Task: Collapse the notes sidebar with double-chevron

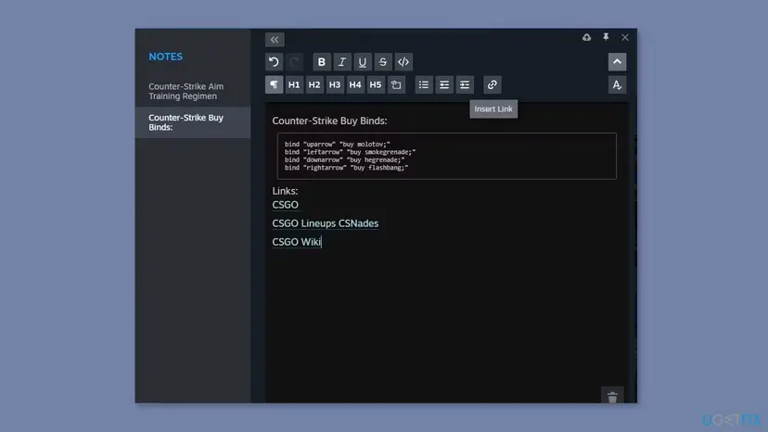Action: (275, 40)
